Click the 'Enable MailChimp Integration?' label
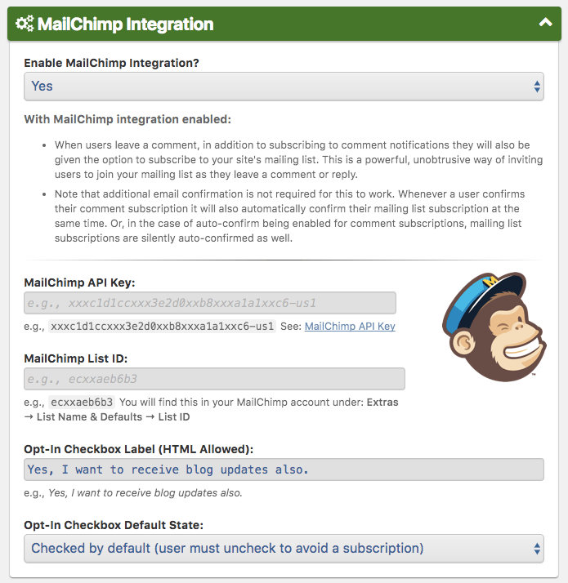This screenshot has width=568, height=583. [112, 63]
